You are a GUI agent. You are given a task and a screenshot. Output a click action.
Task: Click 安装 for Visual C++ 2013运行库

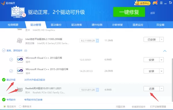(151, 60)
